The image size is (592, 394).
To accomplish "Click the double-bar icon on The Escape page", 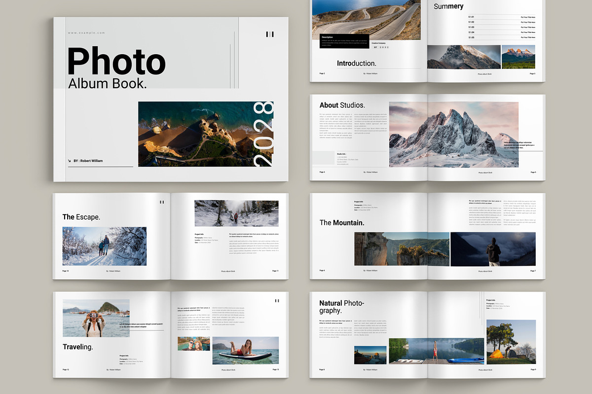I will tap(162, 202).
